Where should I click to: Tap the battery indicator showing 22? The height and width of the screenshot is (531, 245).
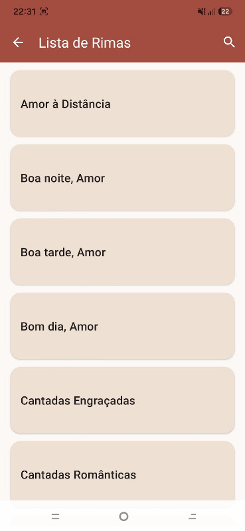point(225,11)
